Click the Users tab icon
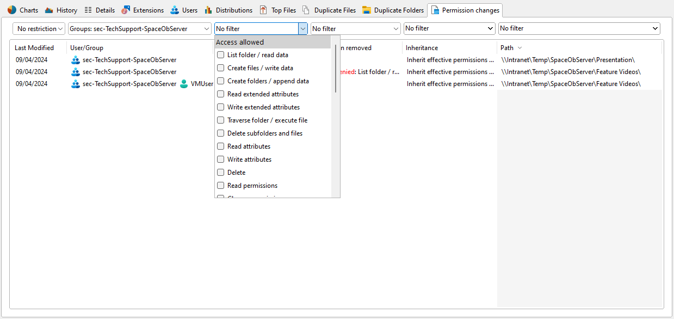 click(x=174, y=10)
